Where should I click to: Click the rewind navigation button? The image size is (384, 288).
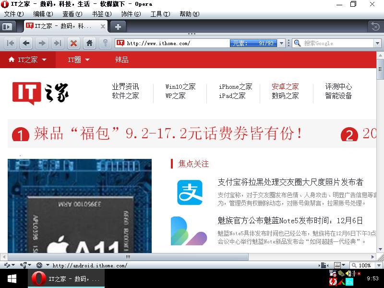(10, 43)
